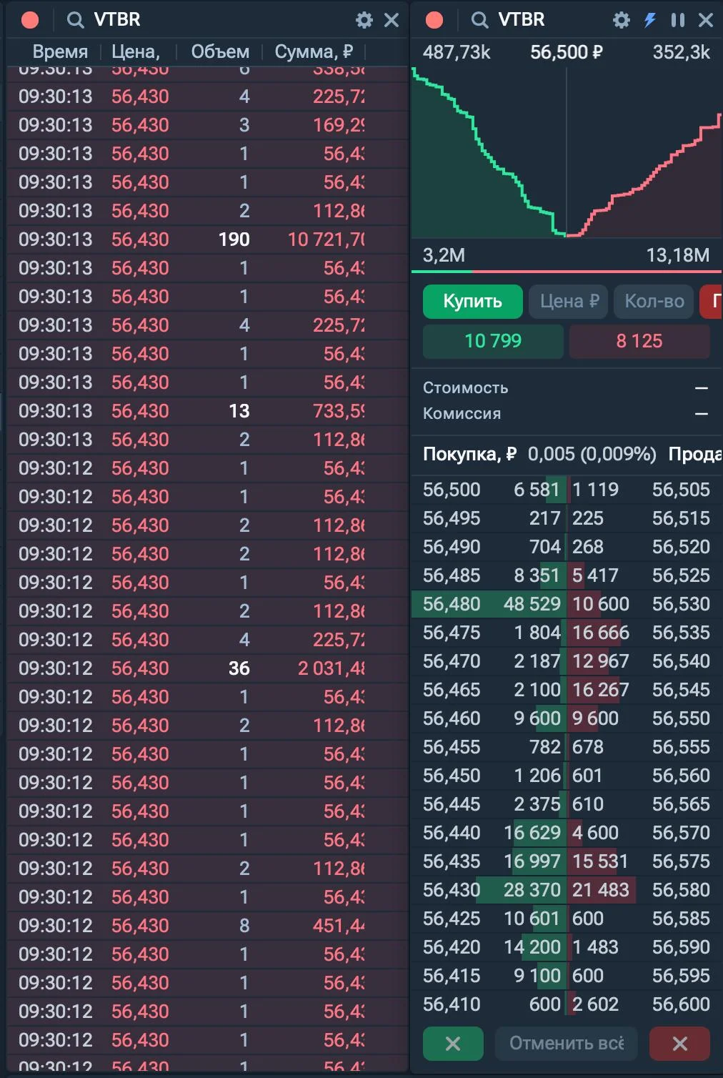
Task: Sort by Время column header
Action: [x=60, y=52]
